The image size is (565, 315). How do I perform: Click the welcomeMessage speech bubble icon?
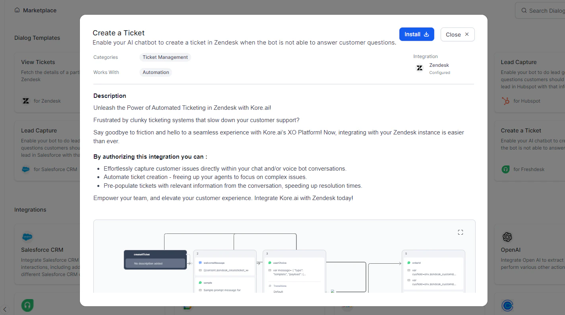point(199,262)
